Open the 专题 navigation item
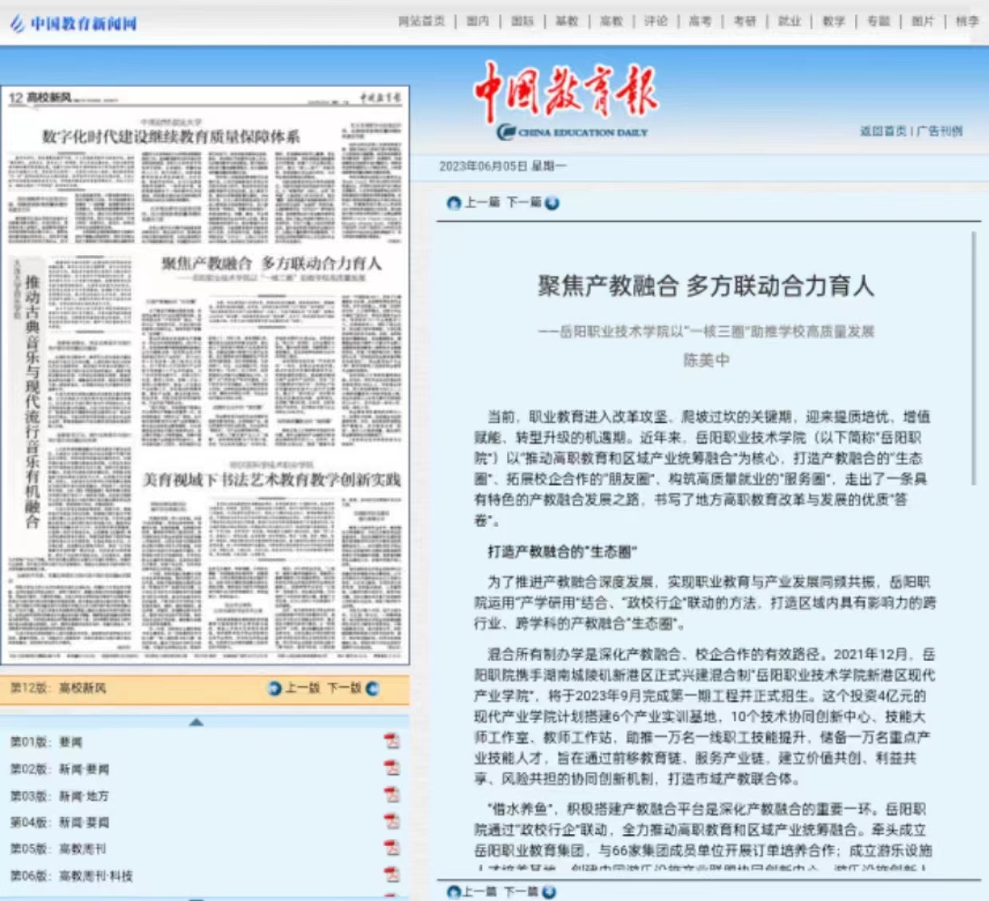This screenshot has height=901, width=989. click(x=878, y=22)
